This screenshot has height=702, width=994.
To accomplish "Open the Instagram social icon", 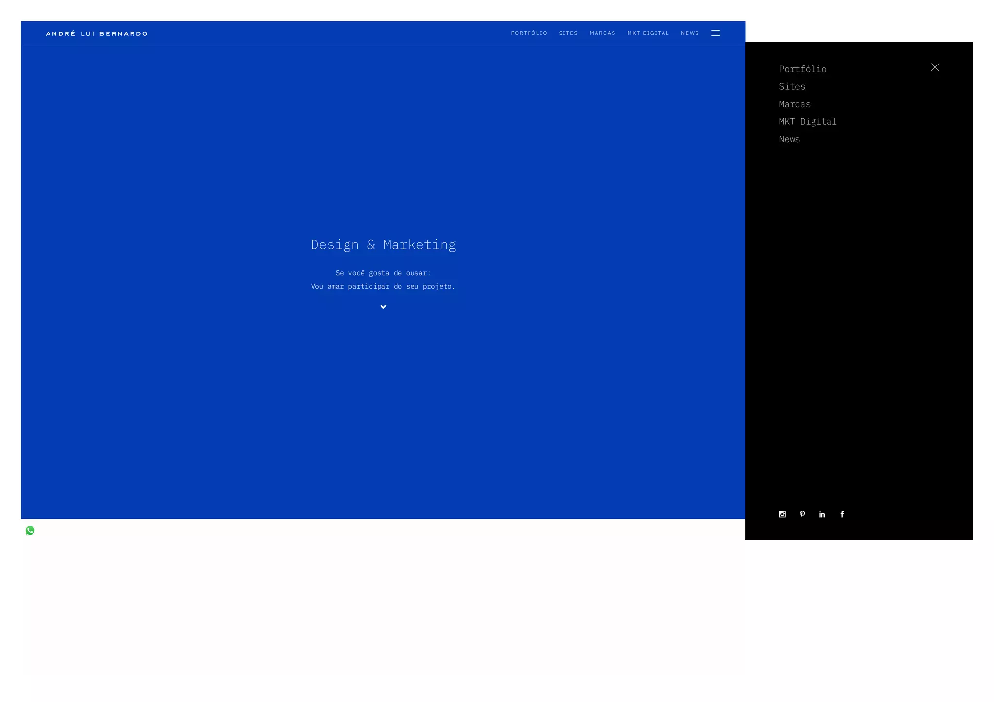I will pyautogui.click(x=782, y=514).
